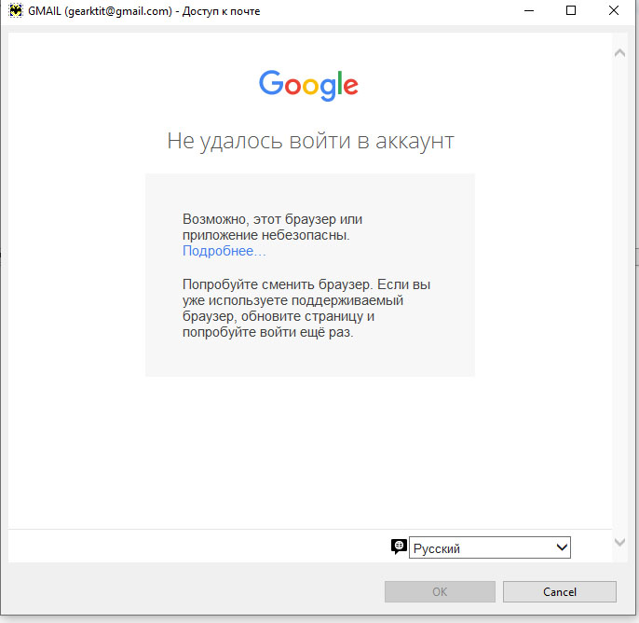Click text 'Попробуйте сменить браузер. Если вы'

(306, 284)
